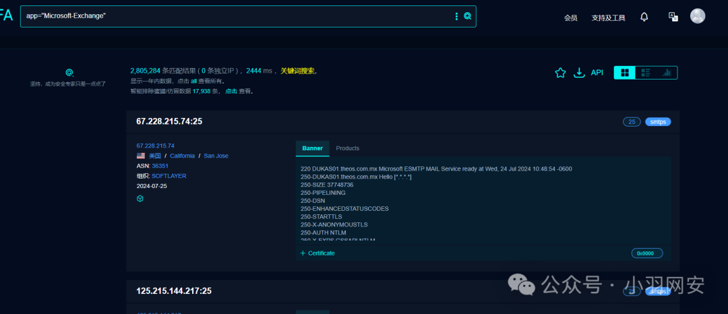The width and height of the screenshot is (728, 314).
Task: Click the port 25 tag for 67.228.215.74
Action: pyautogui.click(x=632, y=122)
